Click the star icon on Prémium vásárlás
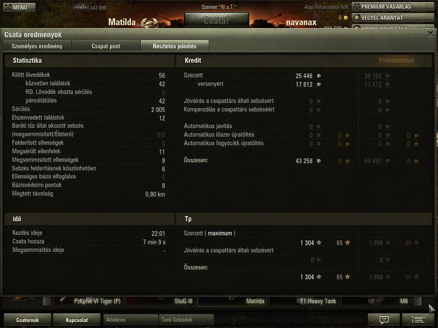Viewport: 438px width, 328px height. pos(357,6)
